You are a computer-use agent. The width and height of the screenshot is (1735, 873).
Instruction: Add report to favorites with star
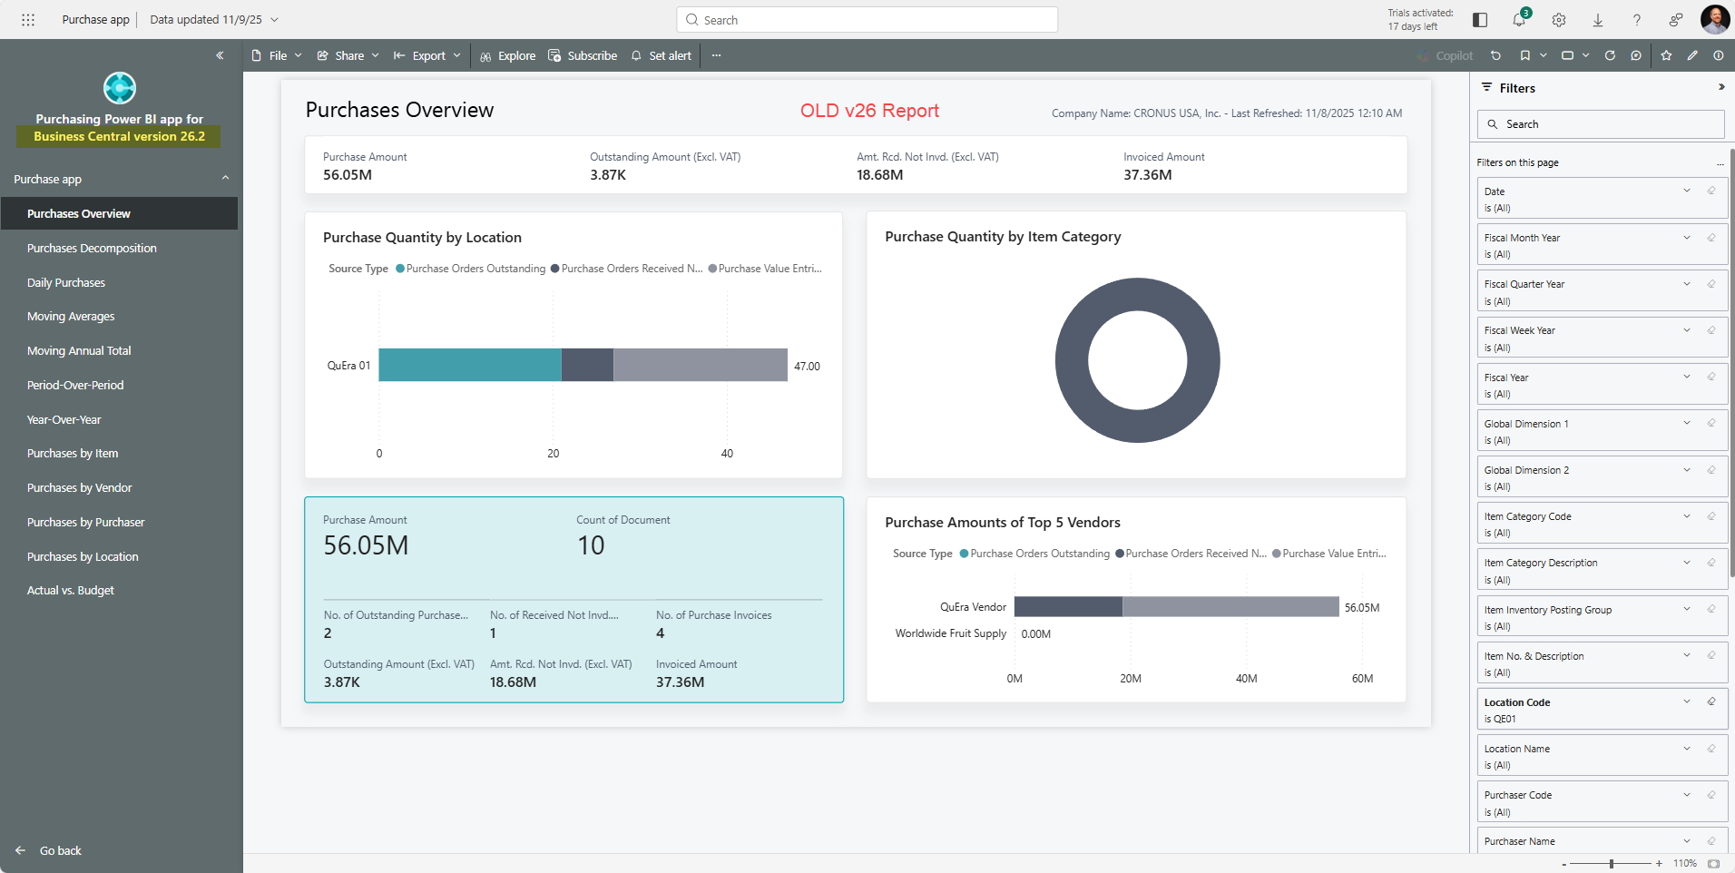tap(1666, 55)
